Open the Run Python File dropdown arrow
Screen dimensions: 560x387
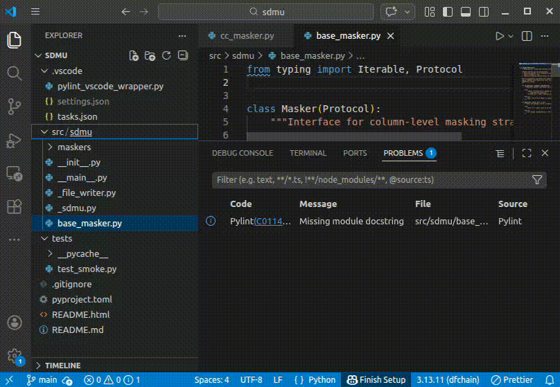coord(511,35)
